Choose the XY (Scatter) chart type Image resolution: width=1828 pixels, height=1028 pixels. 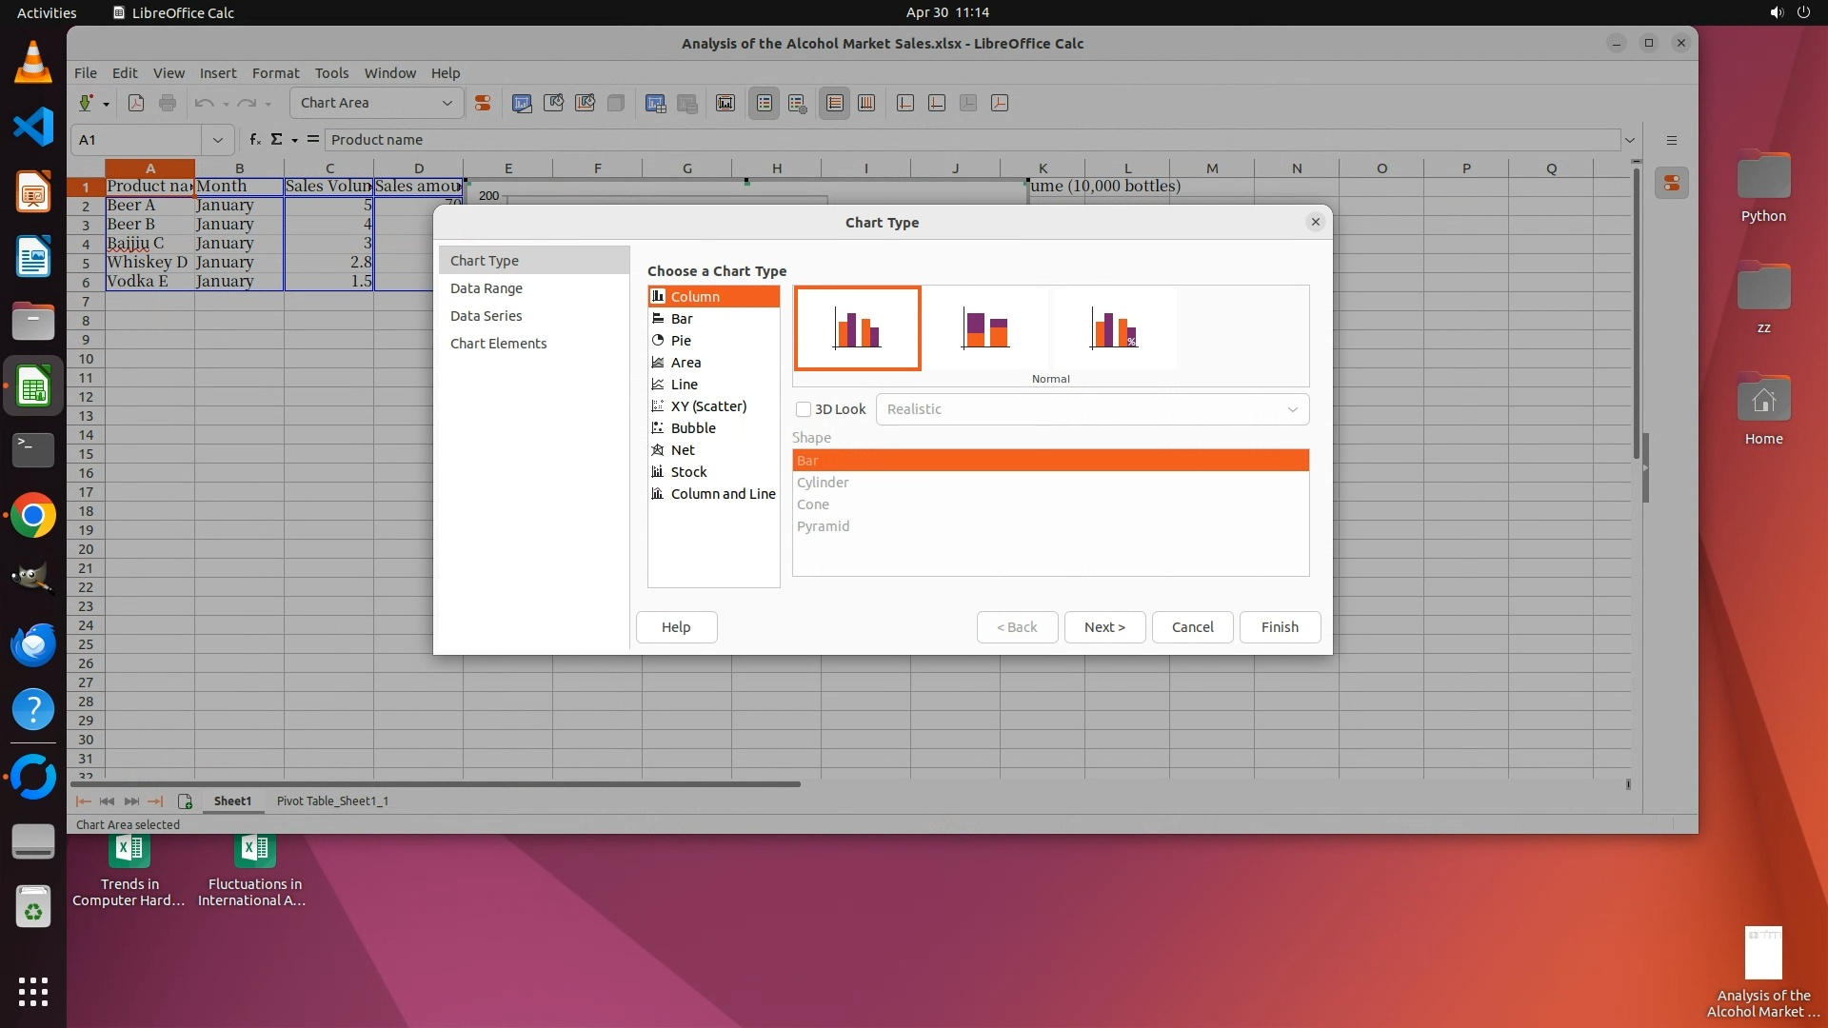point(708,406)
